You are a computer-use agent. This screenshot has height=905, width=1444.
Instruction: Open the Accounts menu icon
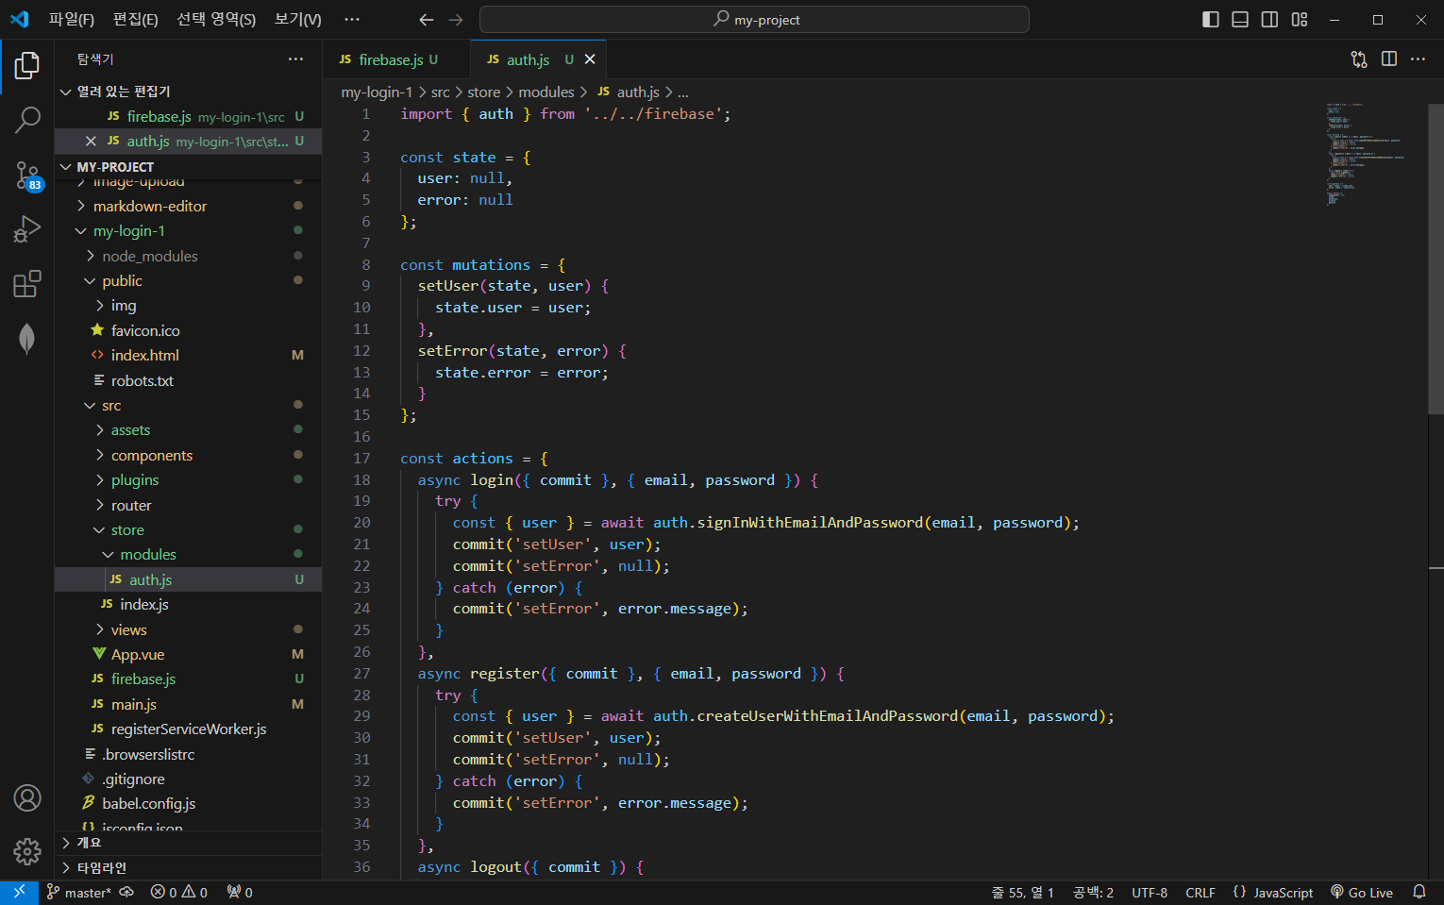click(27, 798)
